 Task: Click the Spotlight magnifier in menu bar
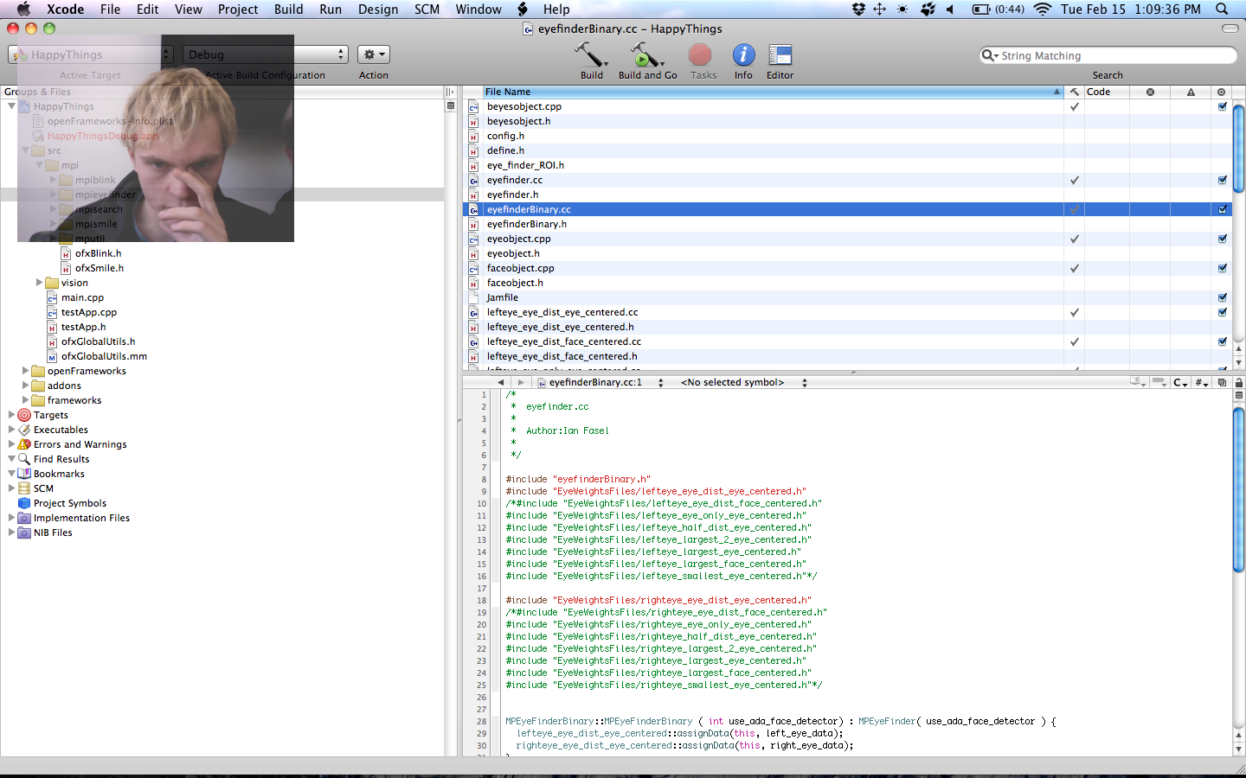1222,10
